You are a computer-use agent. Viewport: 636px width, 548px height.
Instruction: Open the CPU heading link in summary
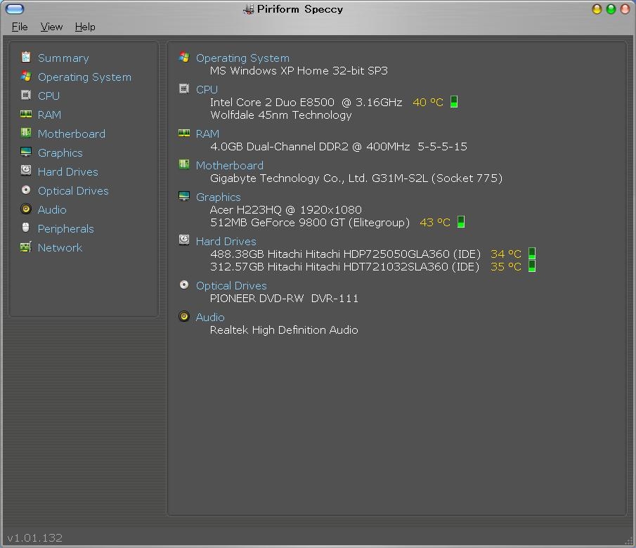tap(207, 89)
